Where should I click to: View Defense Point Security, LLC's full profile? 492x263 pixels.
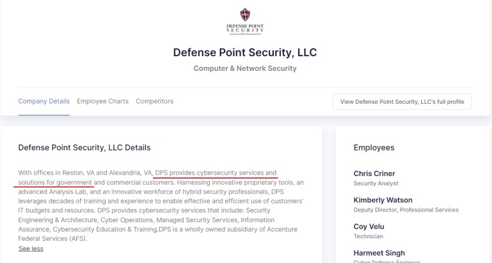click(402, 102)
